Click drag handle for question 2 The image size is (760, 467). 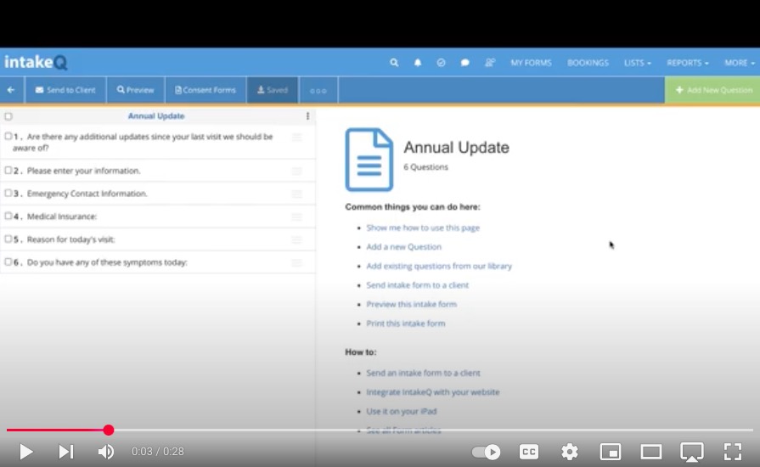click(296, 171)
